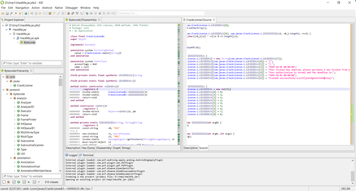Switch to the Hex Dump tab

point(88,148)
